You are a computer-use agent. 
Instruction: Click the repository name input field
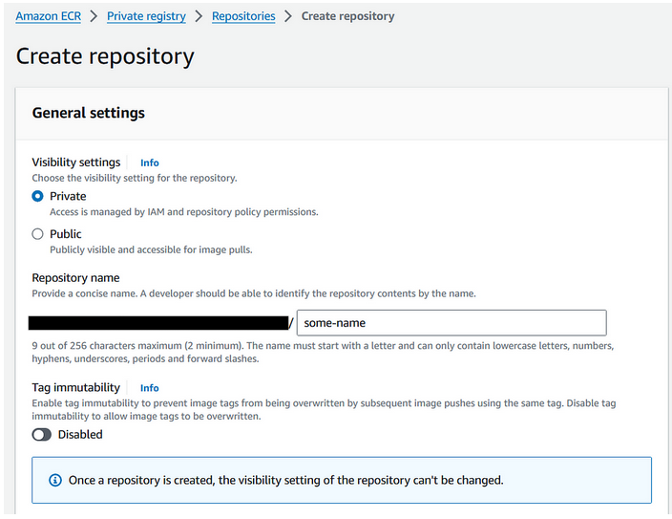pyautogui.click(x=451, y=323)
